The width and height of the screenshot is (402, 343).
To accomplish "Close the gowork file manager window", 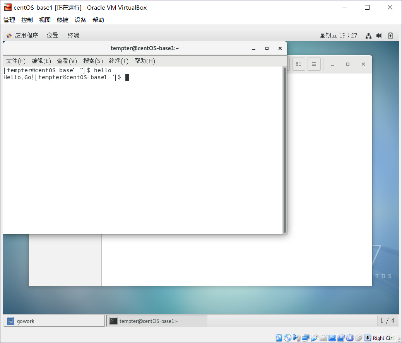I will click(363, 64).
